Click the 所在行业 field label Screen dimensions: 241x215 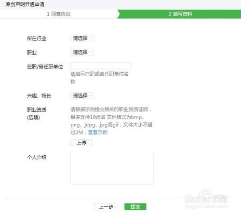click(37, 39)
